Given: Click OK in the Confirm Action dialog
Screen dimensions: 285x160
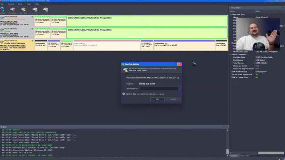Looking at the screenshot, I should click(157, 99).
